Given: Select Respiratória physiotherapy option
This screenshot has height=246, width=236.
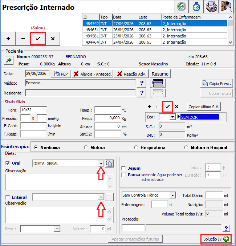Looking at the screenshot, I should coord(136,148).
